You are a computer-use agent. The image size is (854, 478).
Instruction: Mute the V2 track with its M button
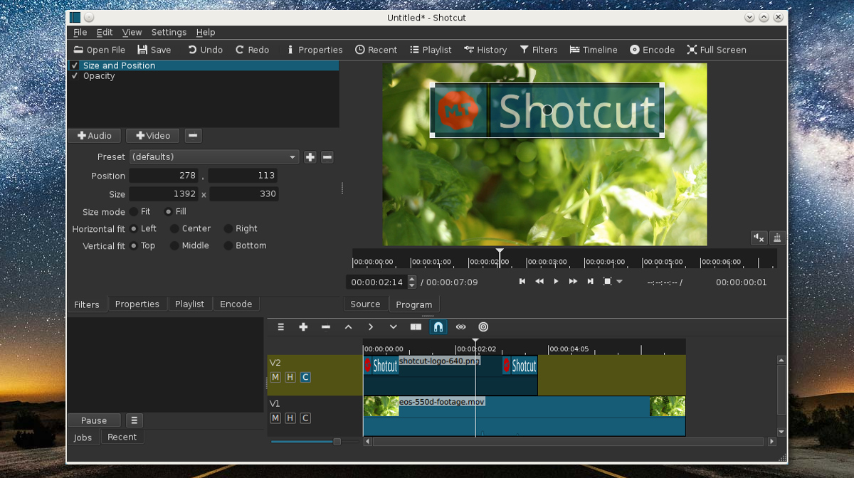pyautogui.click(x=275, y=377)
